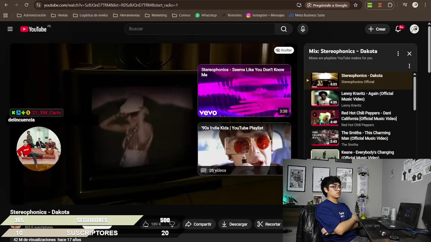Click the Recortar clip button
The height and width of the screenshot is (242, 431).
269,224
